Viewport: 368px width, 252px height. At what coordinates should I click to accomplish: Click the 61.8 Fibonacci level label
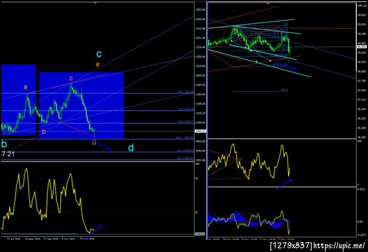coord(186,109)
